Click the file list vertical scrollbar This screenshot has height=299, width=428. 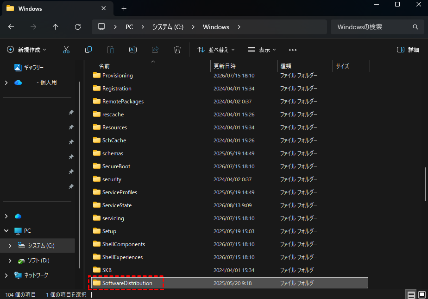pos(425,184)
